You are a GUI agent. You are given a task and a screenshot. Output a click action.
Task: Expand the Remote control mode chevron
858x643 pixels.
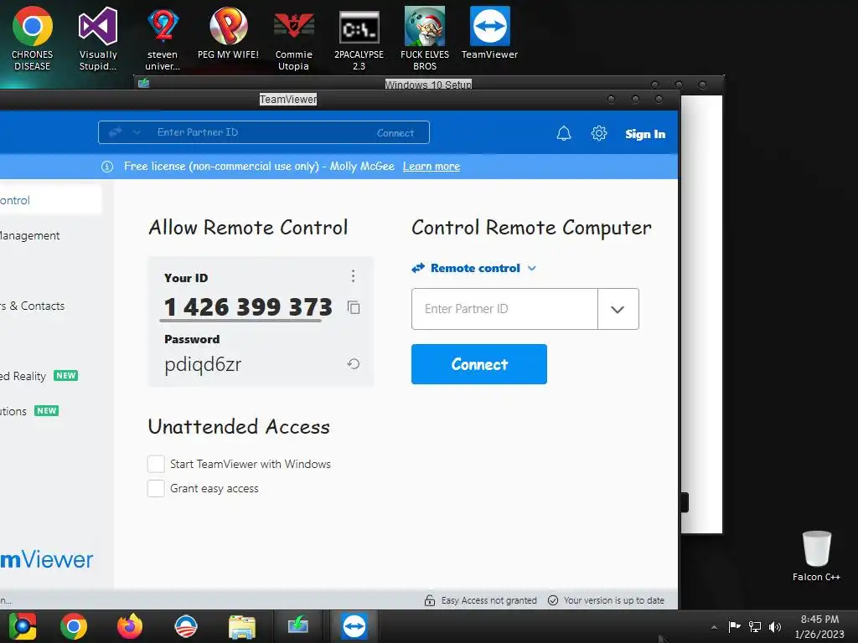(532, 268)
